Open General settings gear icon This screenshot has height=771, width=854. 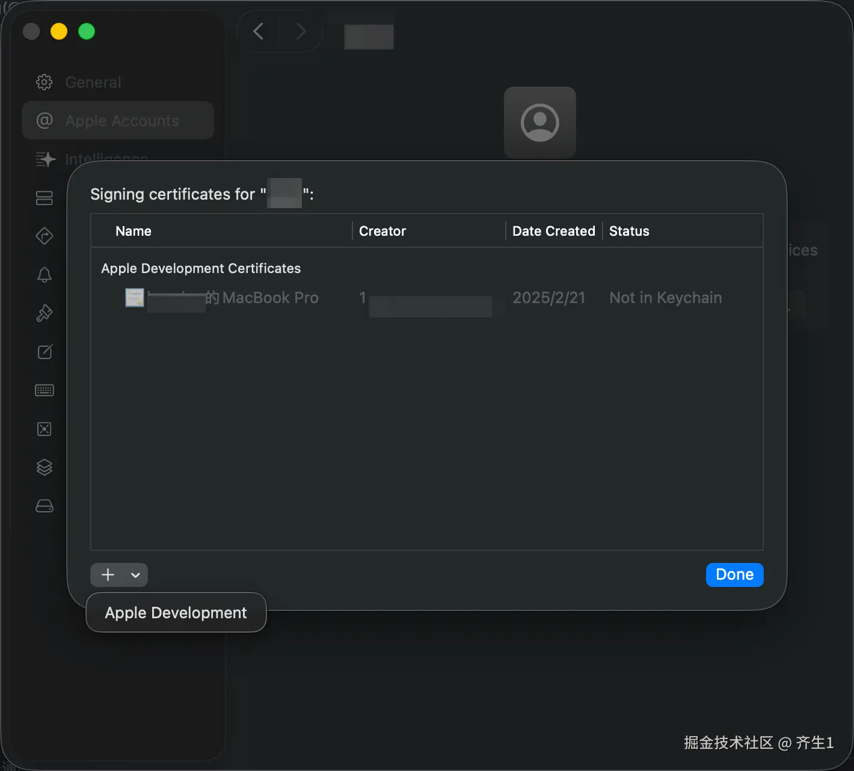45,82
